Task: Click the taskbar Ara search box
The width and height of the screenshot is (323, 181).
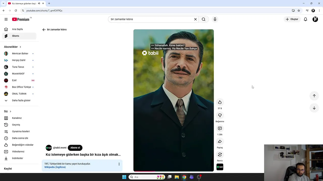Action: 147,177
